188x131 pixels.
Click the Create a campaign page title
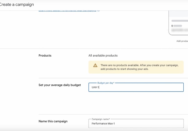(x=17, y=5)
